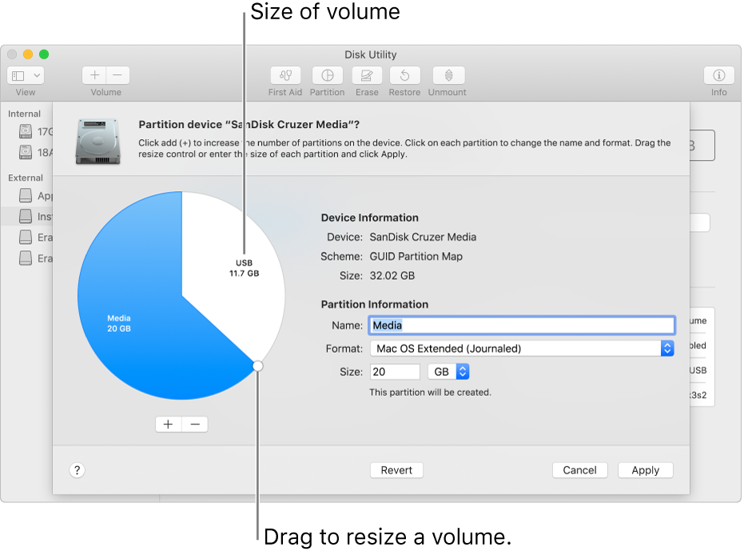
Task: Click the Cancel button
Action: pos(580,470)
